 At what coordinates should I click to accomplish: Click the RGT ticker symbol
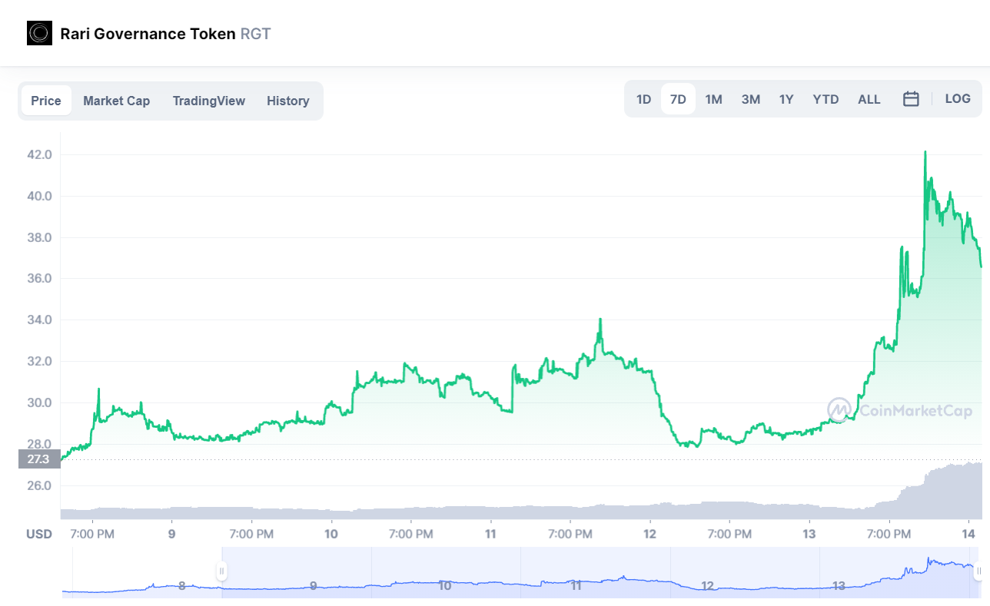point(256,34)
